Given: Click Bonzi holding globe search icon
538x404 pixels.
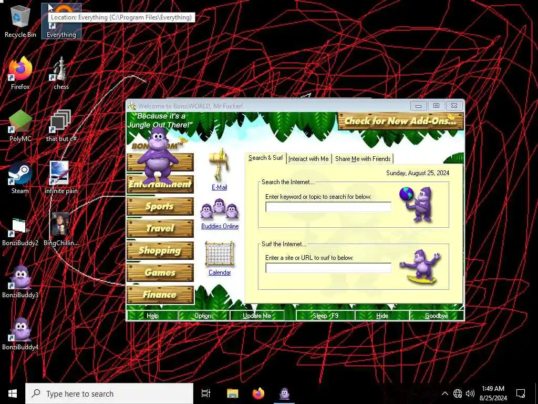Looking at the screenshot, I should (416, 204).
